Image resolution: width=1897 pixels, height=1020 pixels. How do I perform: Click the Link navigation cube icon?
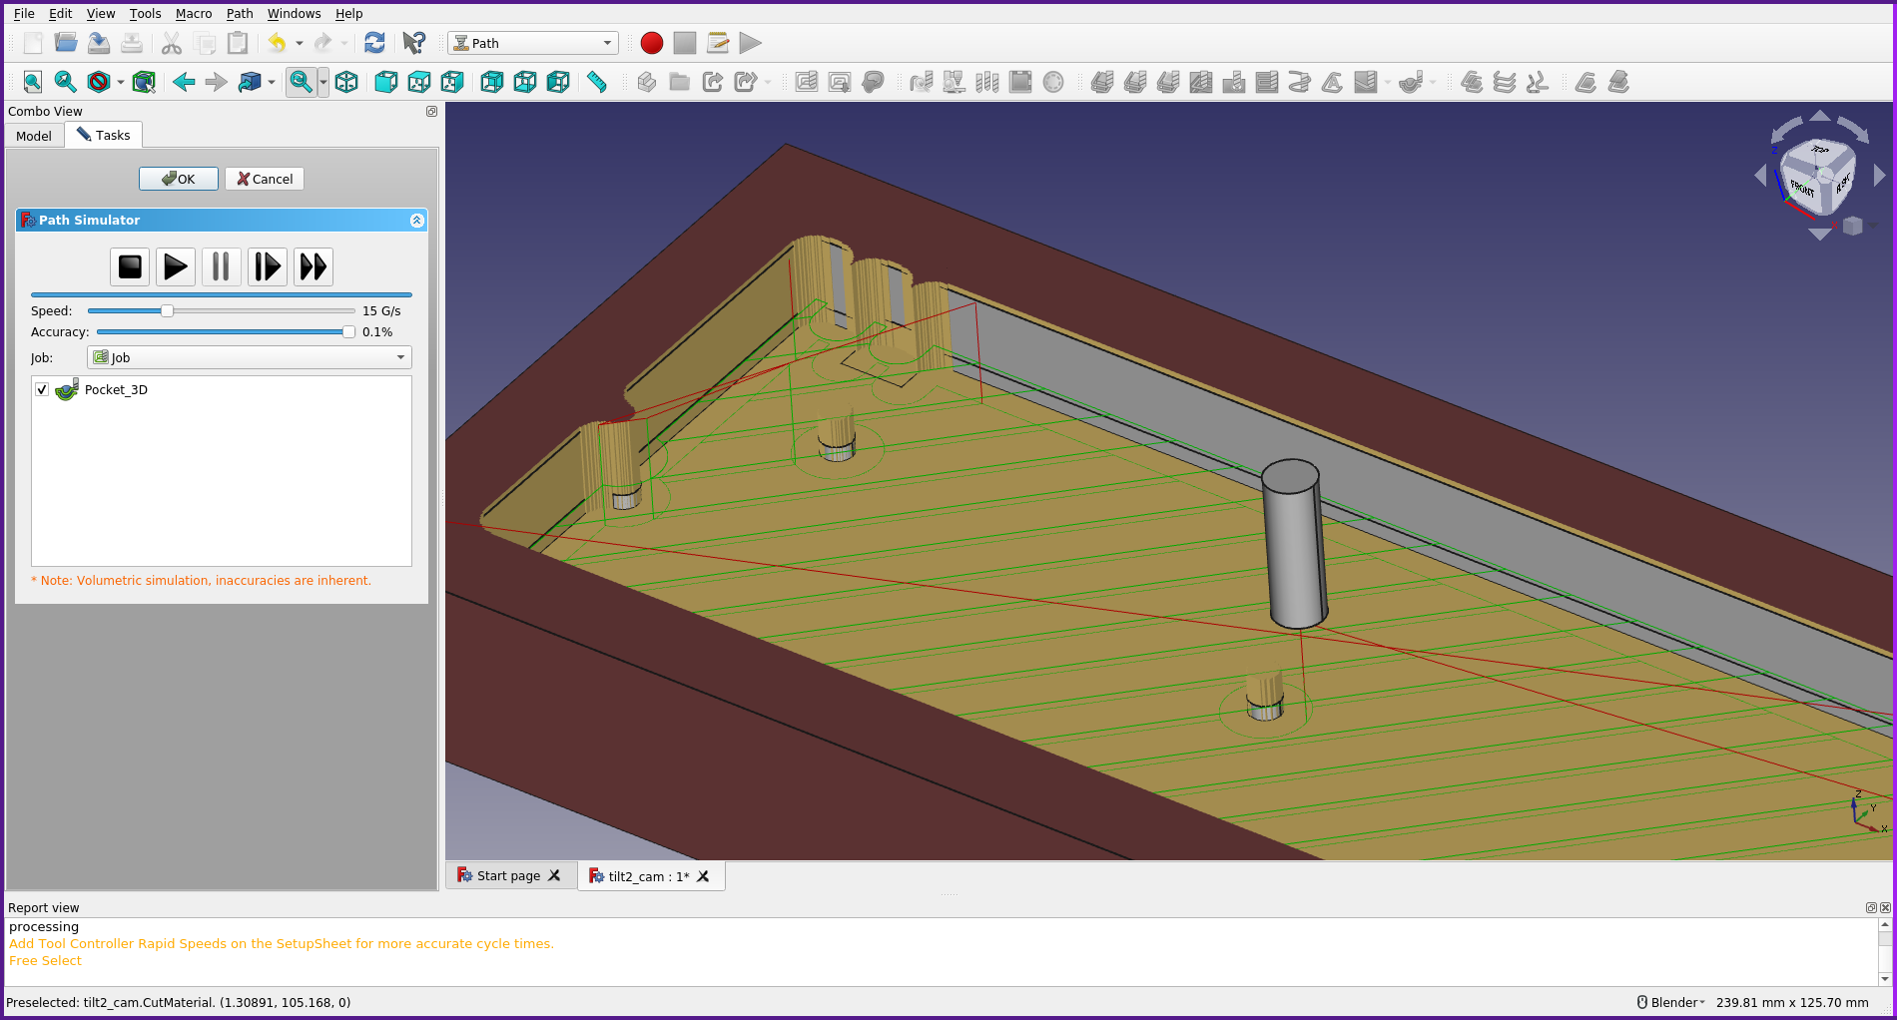point(250,82)
